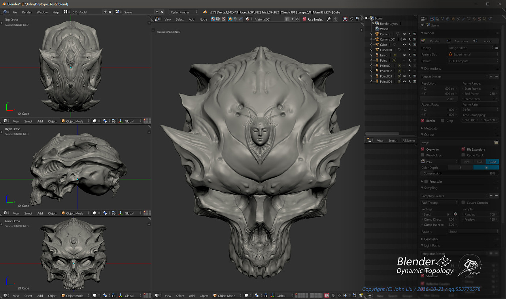Click the Animation render button

pyautogui.click(x=458, y=41)
